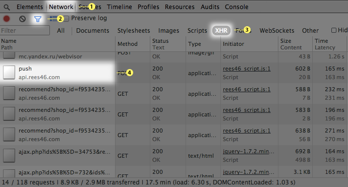Open the rees46_script.js:1 link in the 583 B row
This screenshot has height=187, width=348.
(247, 110)
